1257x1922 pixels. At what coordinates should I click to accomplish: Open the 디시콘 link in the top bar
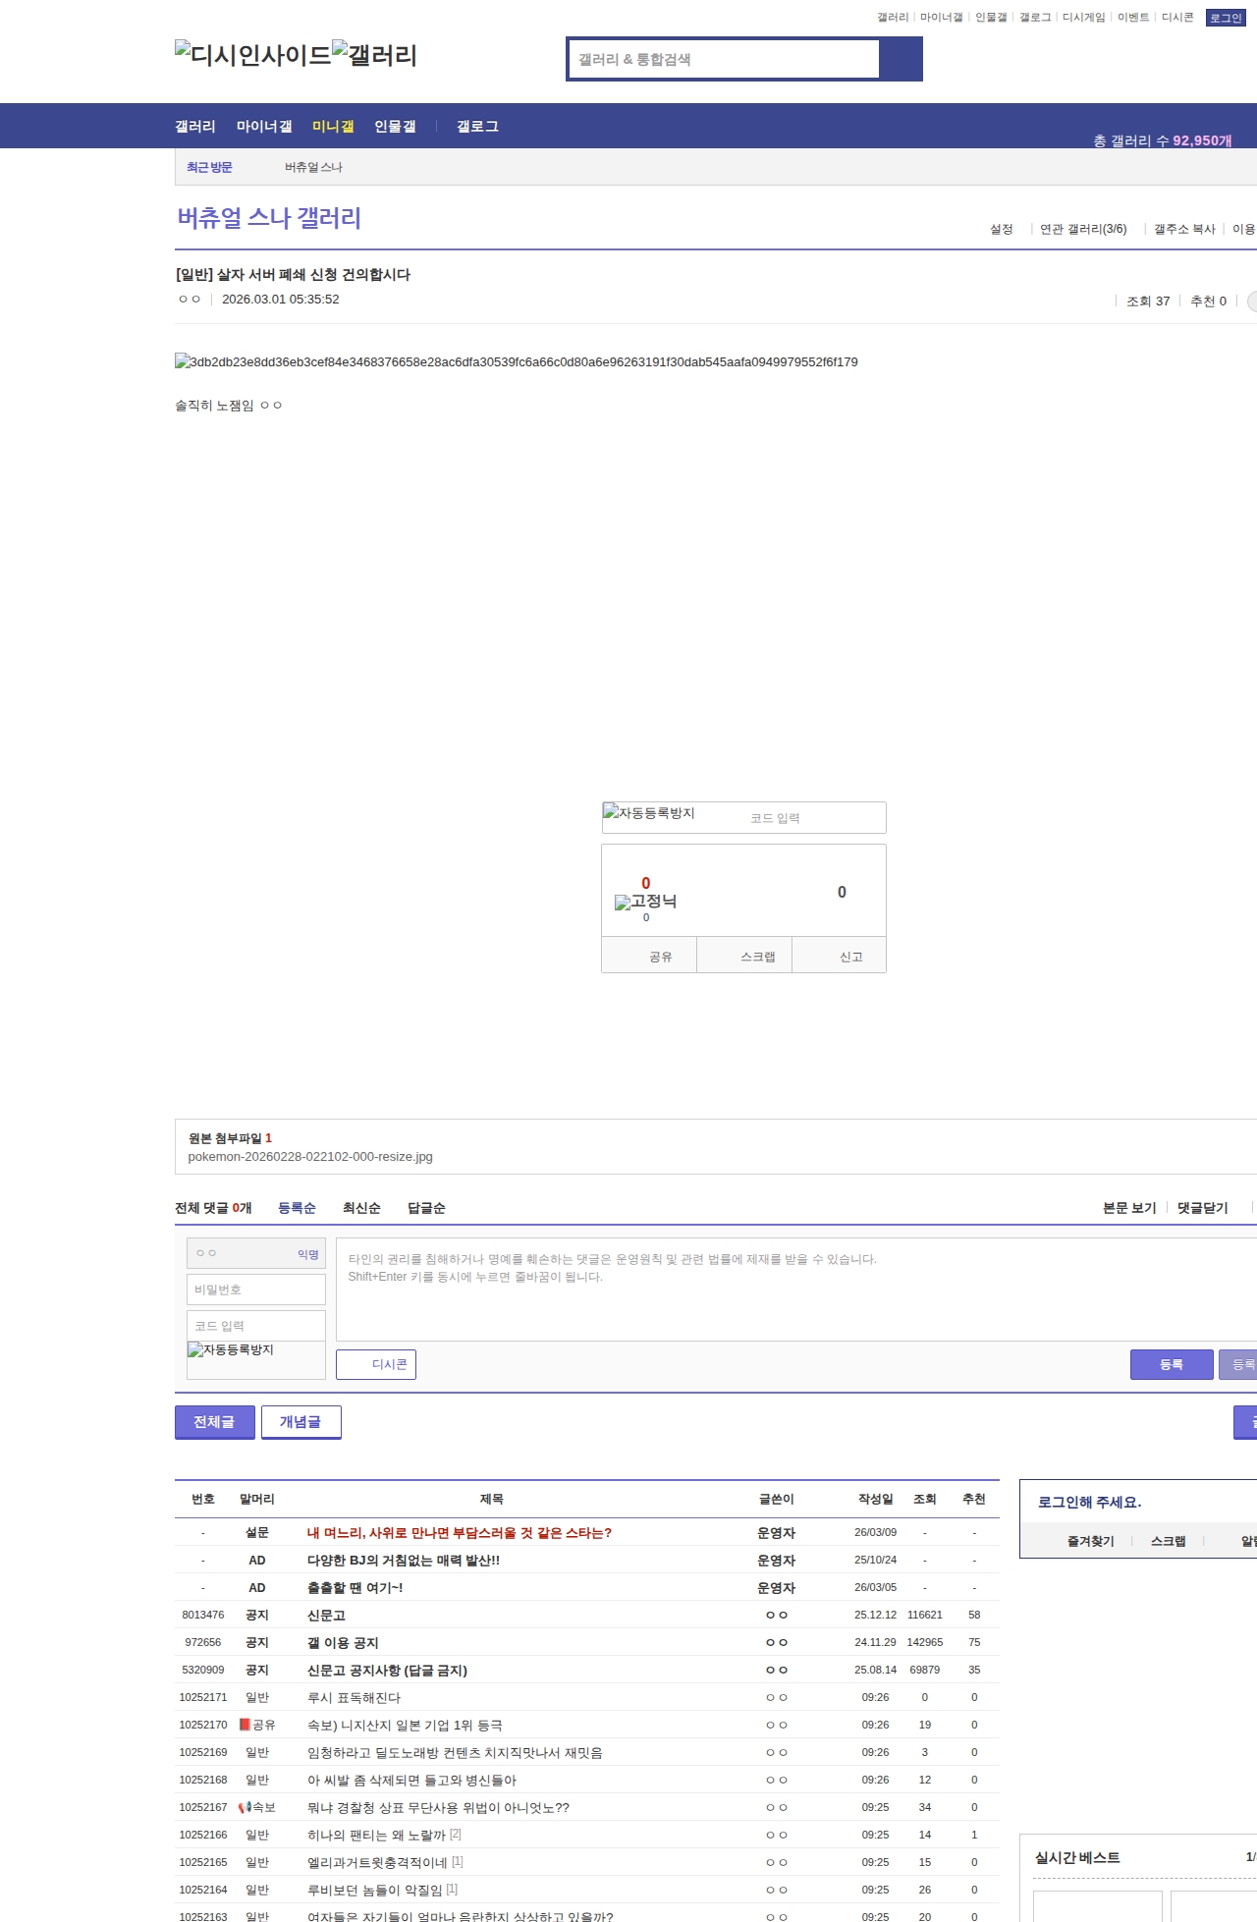1177,18
